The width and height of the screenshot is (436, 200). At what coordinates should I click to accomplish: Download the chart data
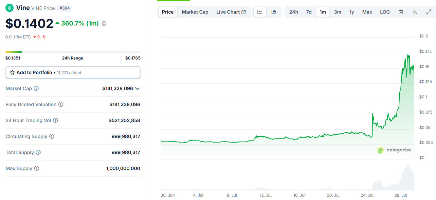click(415, 12)
